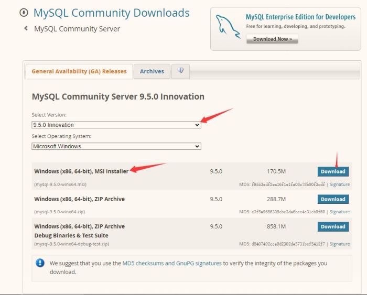
Task: Download the 288.7M ZIP Archive
Action: click(x=333, y=199)
